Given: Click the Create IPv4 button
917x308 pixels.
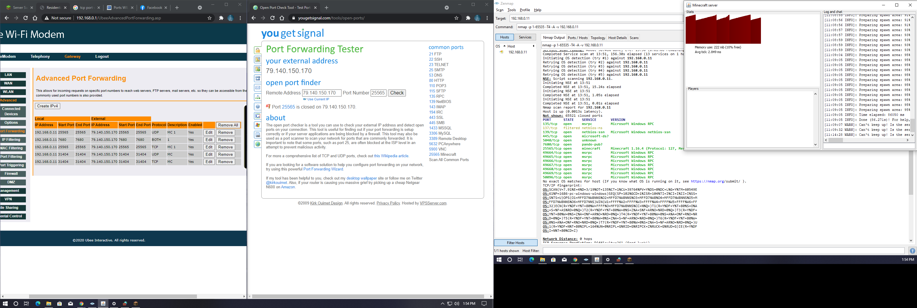Looking at the screenshot, I should click(x=48, y=106).
